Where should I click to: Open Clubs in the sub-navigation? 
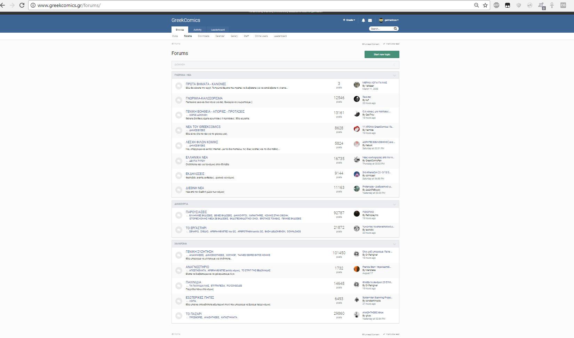pyautogui.click(x=175, y=36)
